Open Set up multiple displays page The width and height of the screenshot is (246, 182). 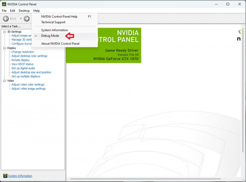pos(26,76)
